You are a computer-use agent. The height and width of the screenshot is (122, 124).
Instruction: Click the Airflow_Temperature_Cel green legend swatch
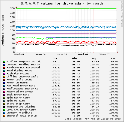point(4,62)
